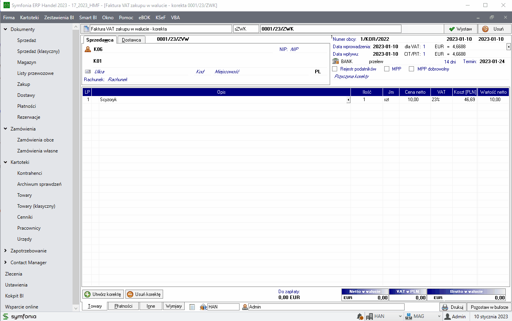Select the Sprzedawca tab

pyautogui.click(x=100, y=40)
